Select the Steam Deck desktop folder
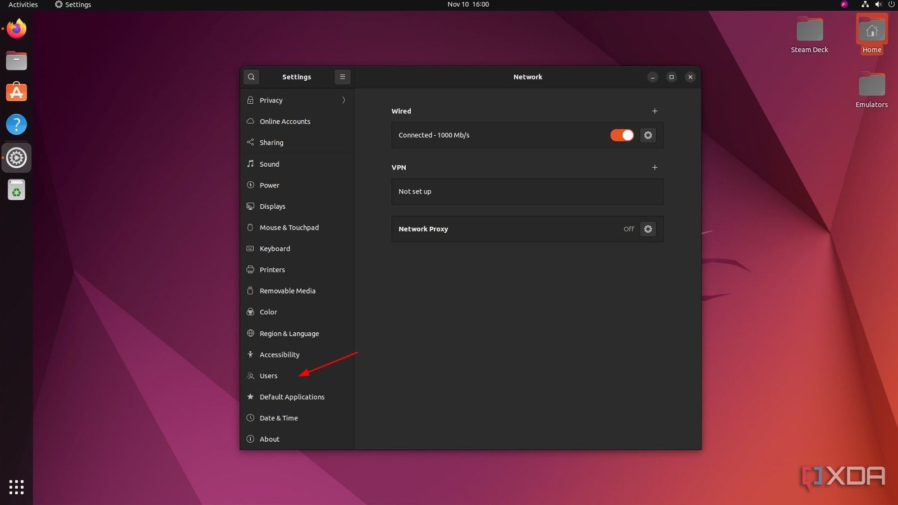Image resolution: width=898 pixels, height=505 pixels. point(809,35)
